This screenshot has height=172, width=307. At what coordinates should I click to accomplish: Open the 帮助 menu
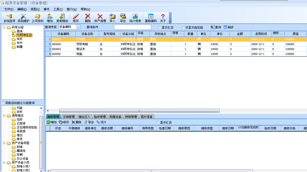point(86,9)
